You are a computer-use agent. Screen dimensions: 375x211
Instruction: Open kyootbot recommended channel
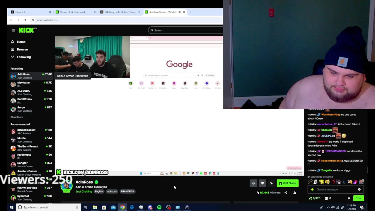(x=31, y=198)
